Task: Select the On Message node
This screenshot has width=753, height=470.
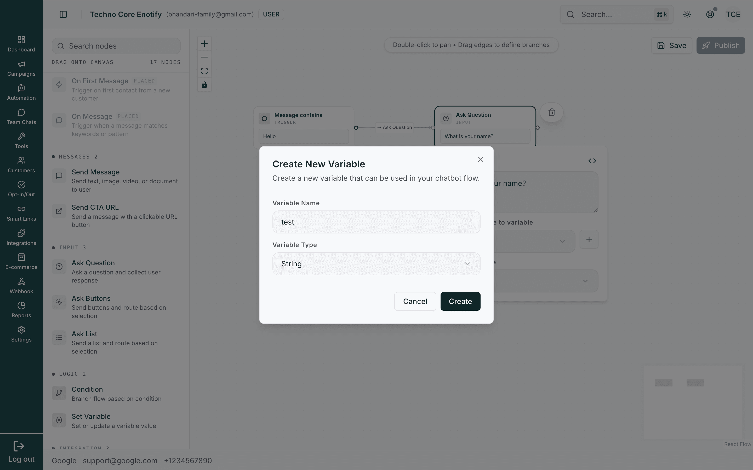Action: [116, 125]
